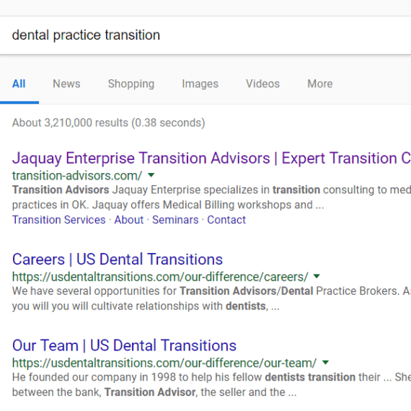This screenshot has width=411, height=411.
Task: Expand arrow next to usdentaltransitions careers URL
Action: pyautogui.click(x=317, y=276)
